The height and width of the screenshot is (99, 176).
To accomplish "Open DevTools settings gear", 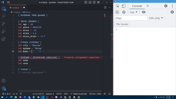I will tap(166, 6).
